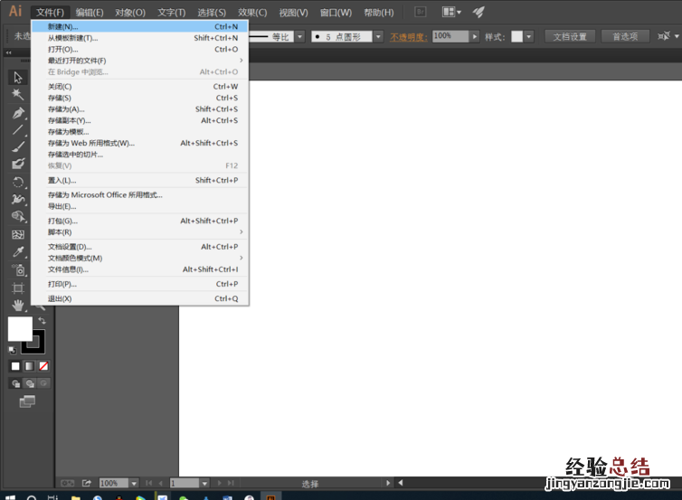Choose 新建(N) from File menu
The height and width of the screenshot is (500, 682).
[x=140, y=26]
